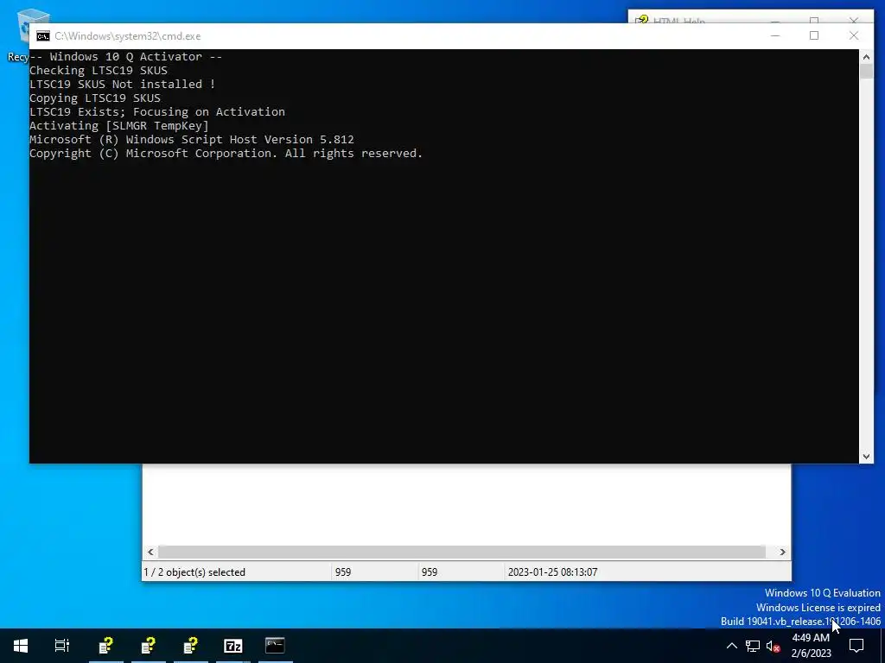Minimize the cmd.exe window
885x663 pixels.
point(775,35)
